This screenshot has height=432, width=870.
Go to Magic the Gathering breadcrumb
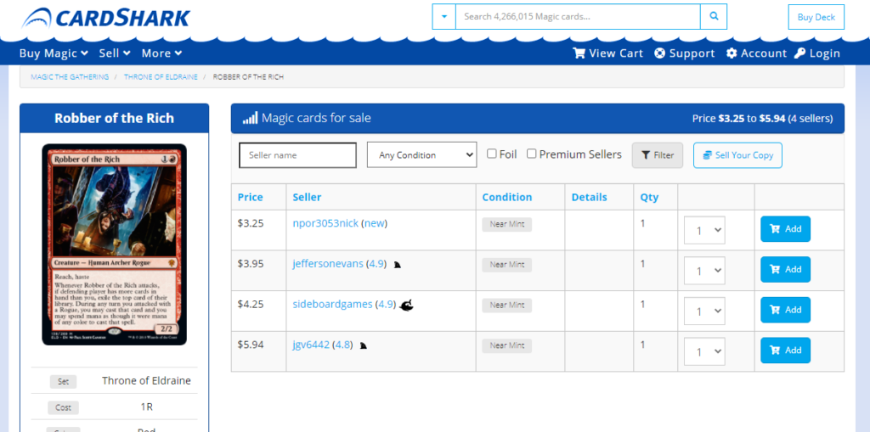point(70,77)
